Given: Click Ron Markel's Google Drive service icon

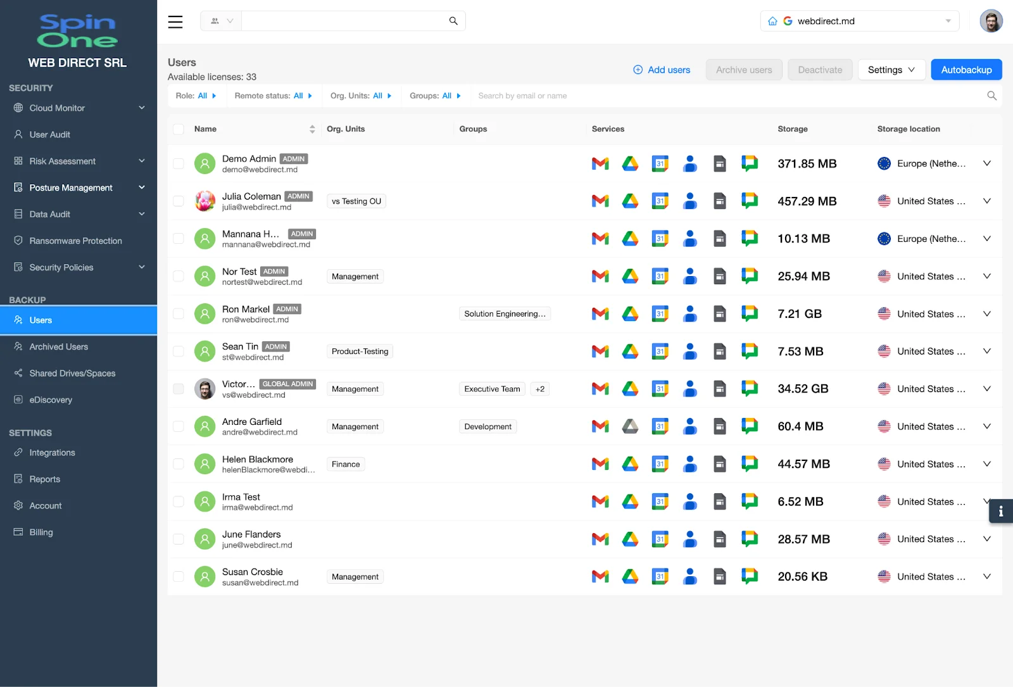Looking at the screenshot, I should pos(630,313).
